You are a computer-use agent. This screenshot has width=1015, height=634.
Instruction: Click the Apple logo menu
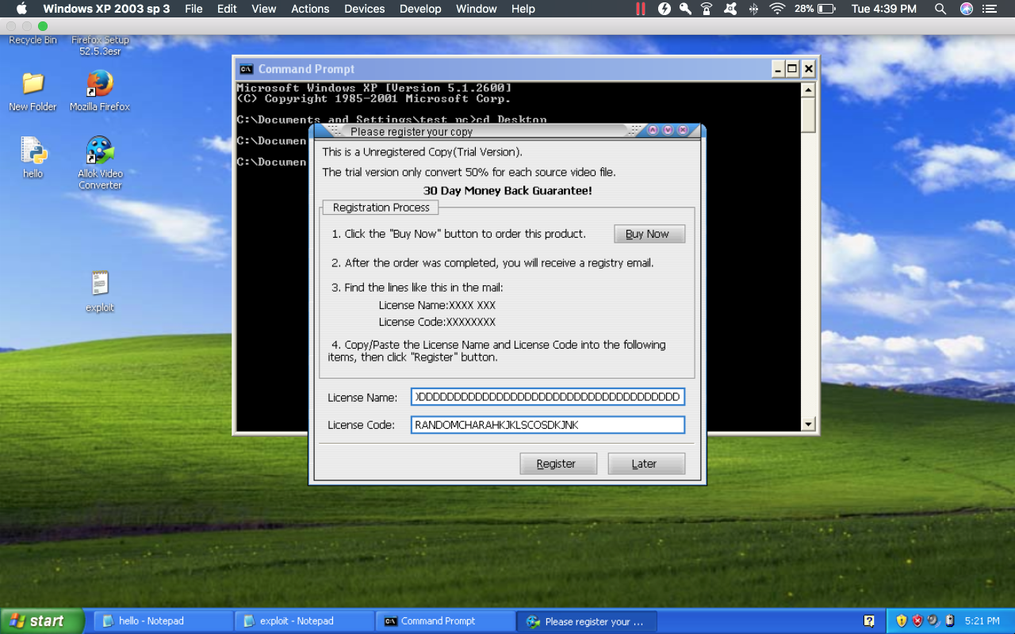tap(21, 9)
